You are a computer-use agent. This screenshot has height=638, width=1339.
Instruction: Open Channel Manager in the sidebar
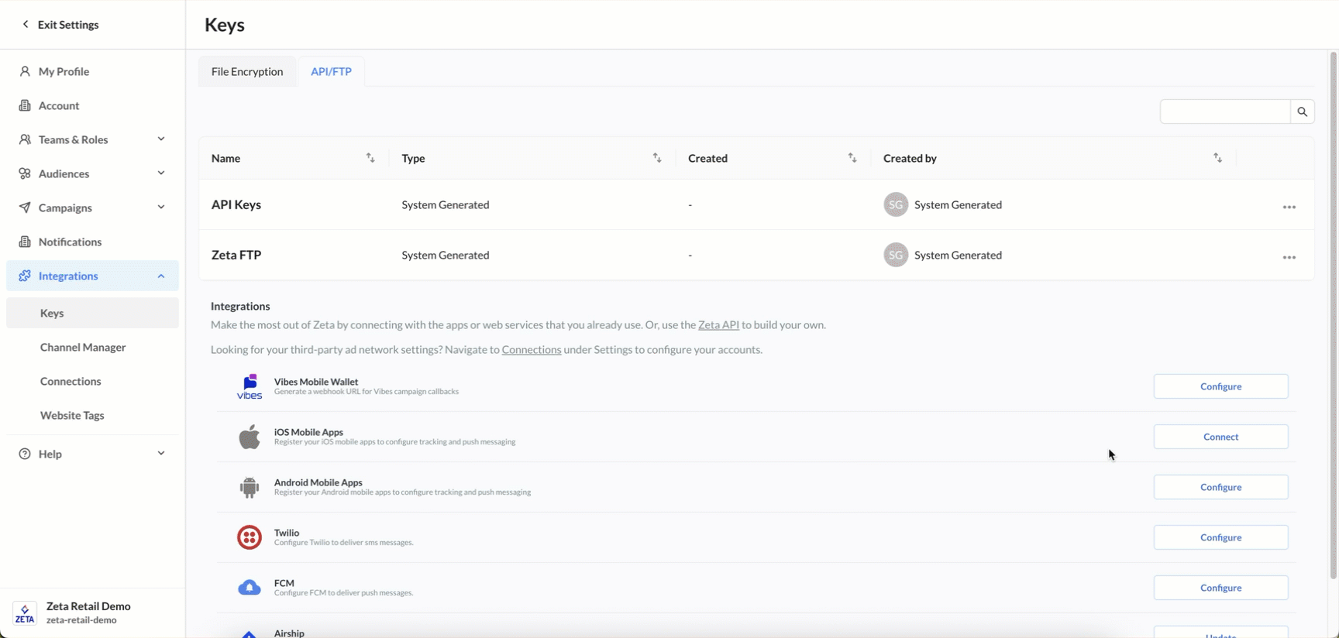tap(83, 347)
